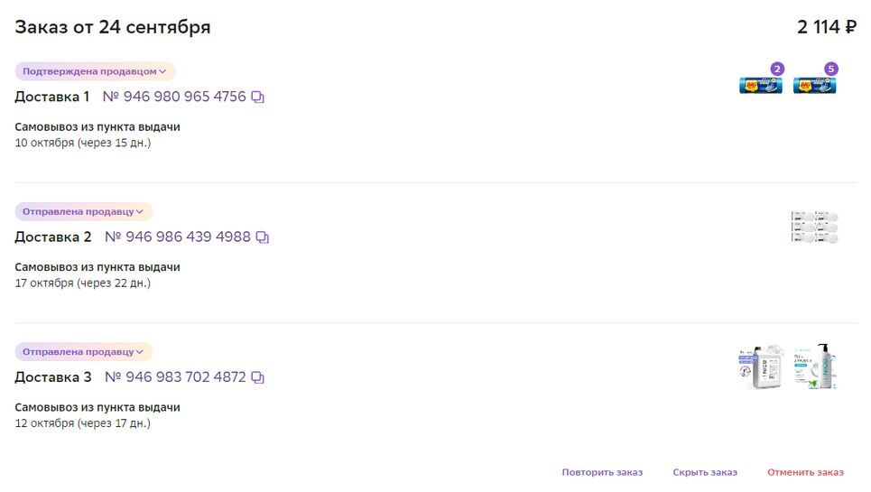
Task: Expand 'Отправлена продавцу' status for Доставка 2
Action: 84,212
